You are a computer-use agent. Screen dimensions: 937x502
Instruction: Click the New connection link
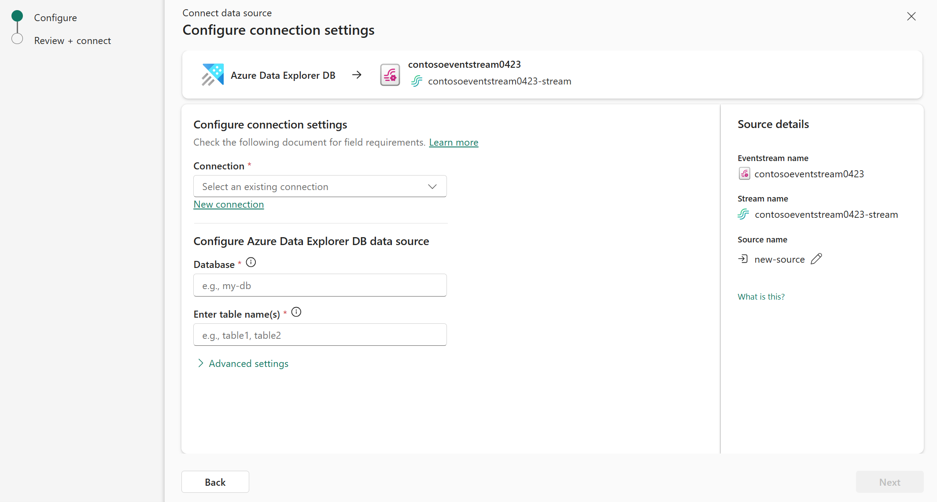[229, 204]
